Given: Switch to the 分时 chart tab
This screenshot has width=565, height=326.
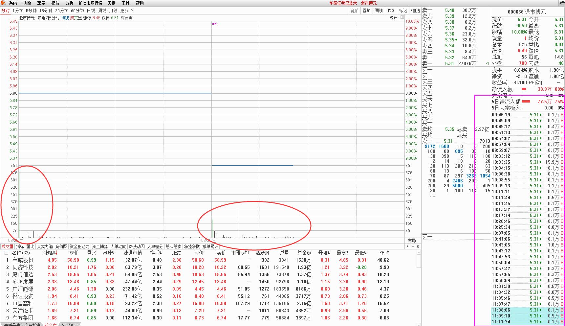Looking at the screenshot, I should [x=6, y=11].
